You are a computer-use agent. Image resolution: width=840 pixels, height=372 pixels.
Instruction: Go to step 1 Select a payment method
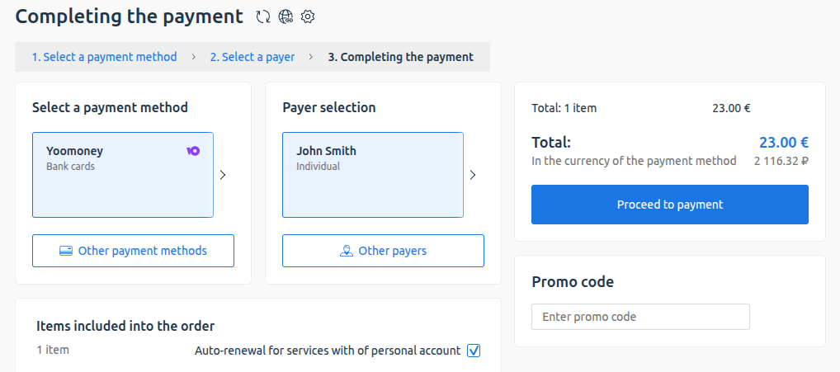point(104,57)
